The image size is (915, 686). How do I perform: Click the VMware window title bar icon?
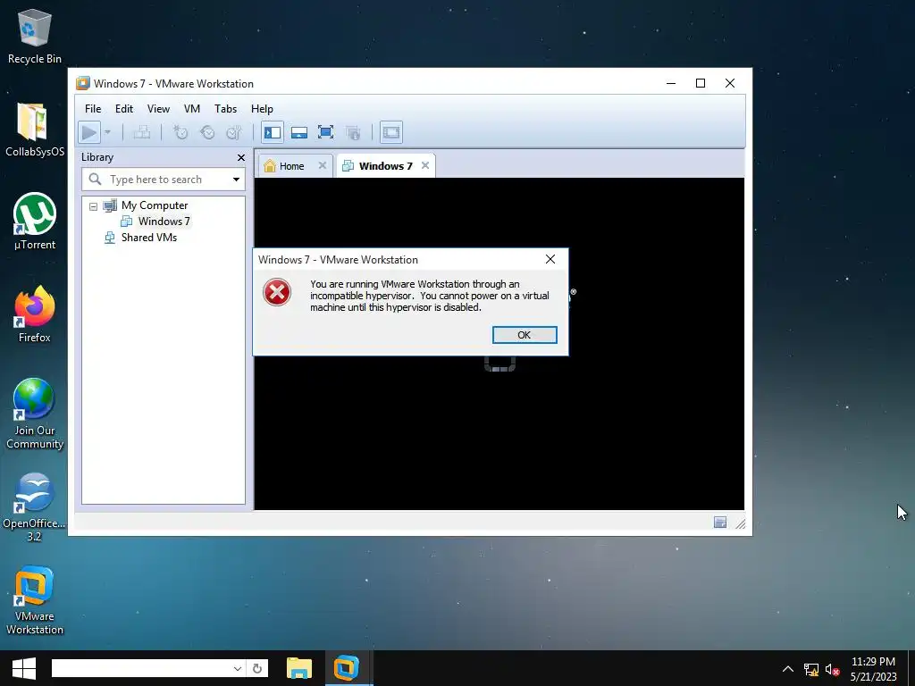coord(83,83)
